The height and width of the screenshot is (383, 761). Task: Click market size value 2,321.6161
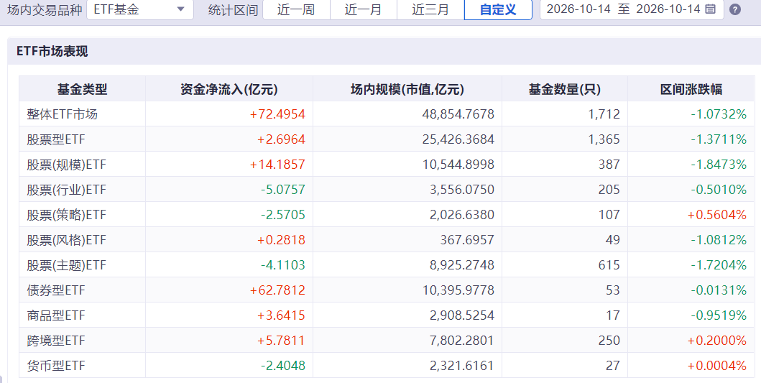coord(462,366)
